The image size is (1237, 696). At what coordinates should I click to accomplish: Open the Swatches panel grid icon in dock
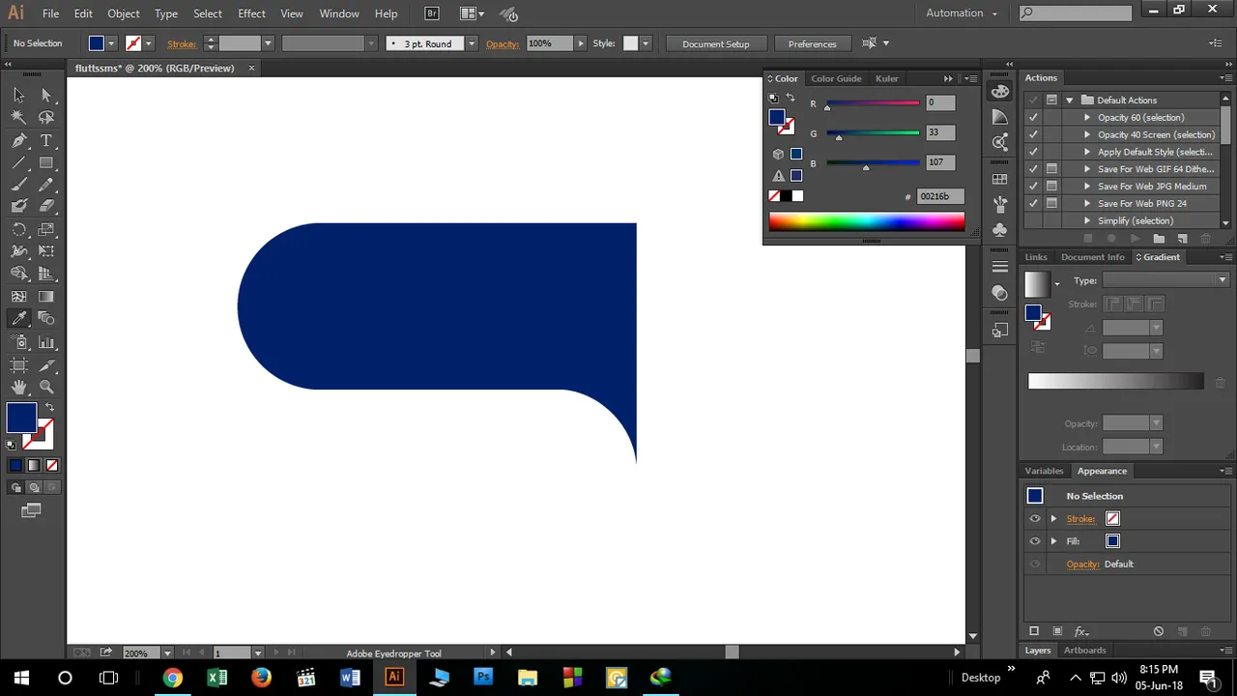[x=1000, y=179]
